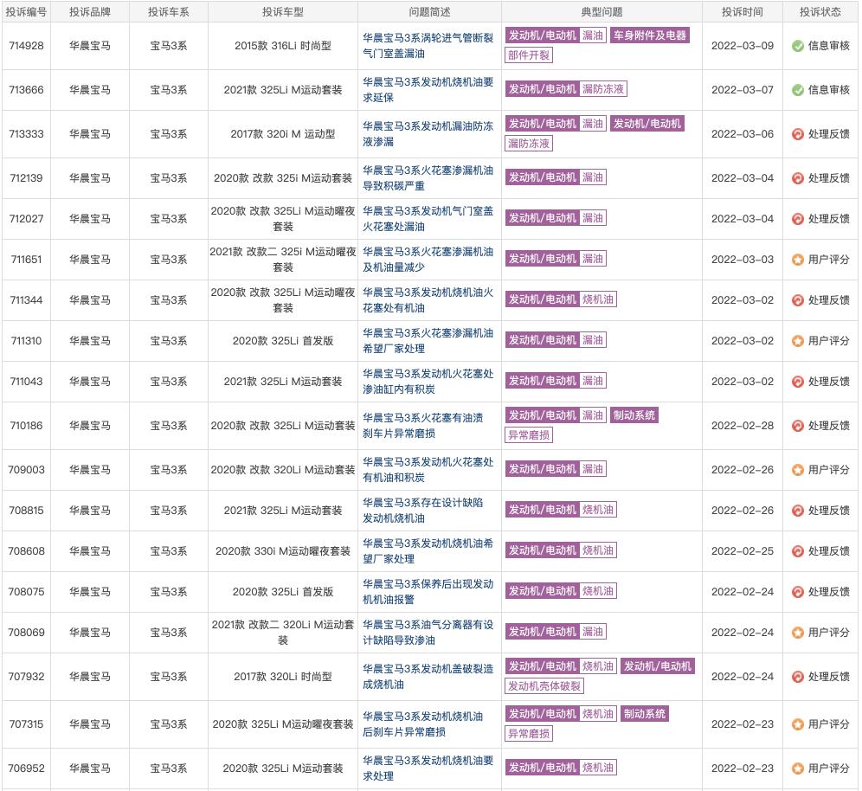Click the 投诉车型 column header
This screenshot has height=791, width=862.
[x=282, y=12]
